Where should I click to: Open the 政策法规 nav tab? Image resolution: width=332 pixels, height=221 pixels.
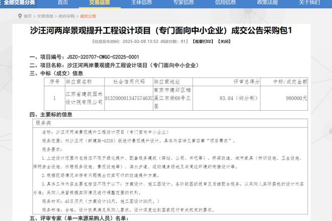point(267,3)
